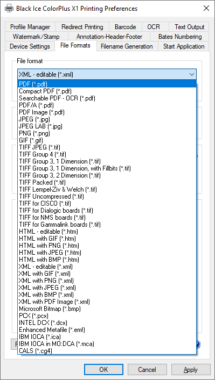Pick TIFF Group 4 (*.tif) format

click(x=107, y=154)
